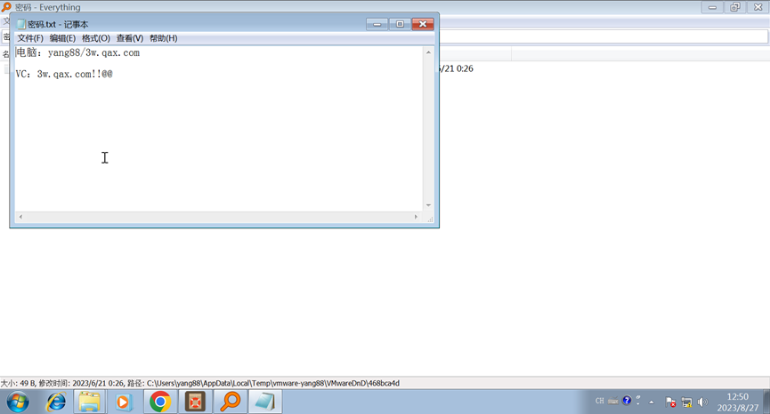Open the clock and date in taskbar
770x414 pixels.
736,402
